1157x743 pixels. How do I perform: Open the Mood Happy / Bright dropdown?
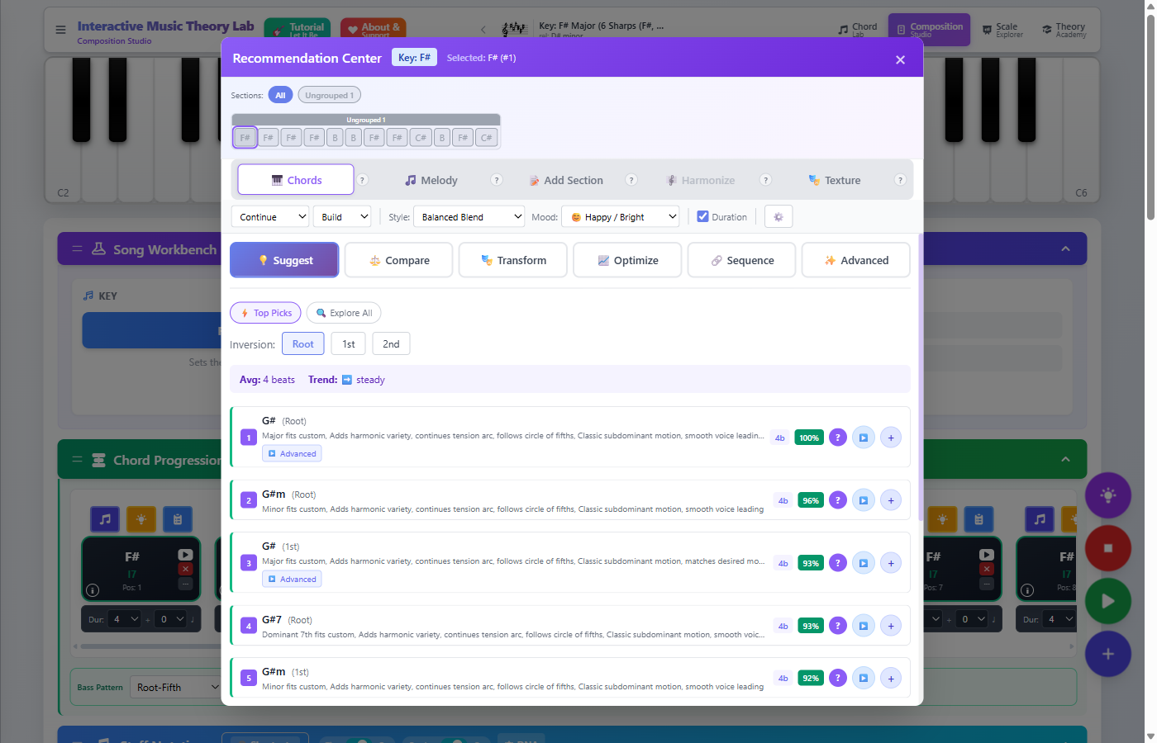(620, 215)
